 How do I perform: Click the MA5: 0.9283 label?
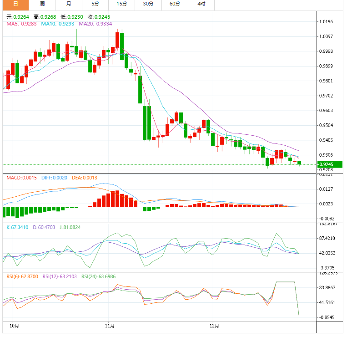21,24
